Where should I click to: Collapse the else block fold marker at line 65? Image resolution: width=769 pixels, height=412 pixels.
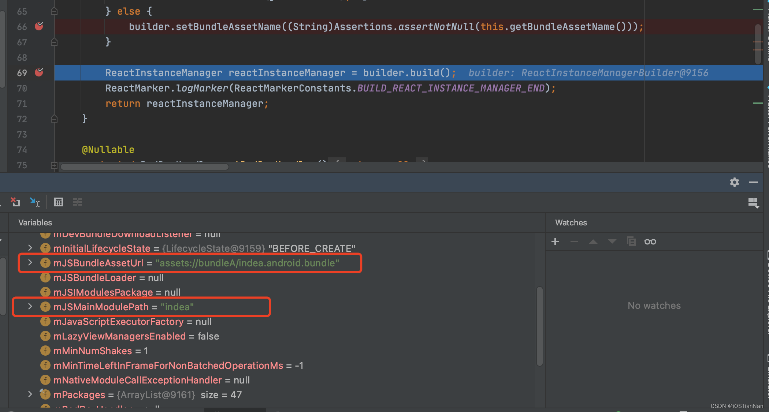pos(54,11)
